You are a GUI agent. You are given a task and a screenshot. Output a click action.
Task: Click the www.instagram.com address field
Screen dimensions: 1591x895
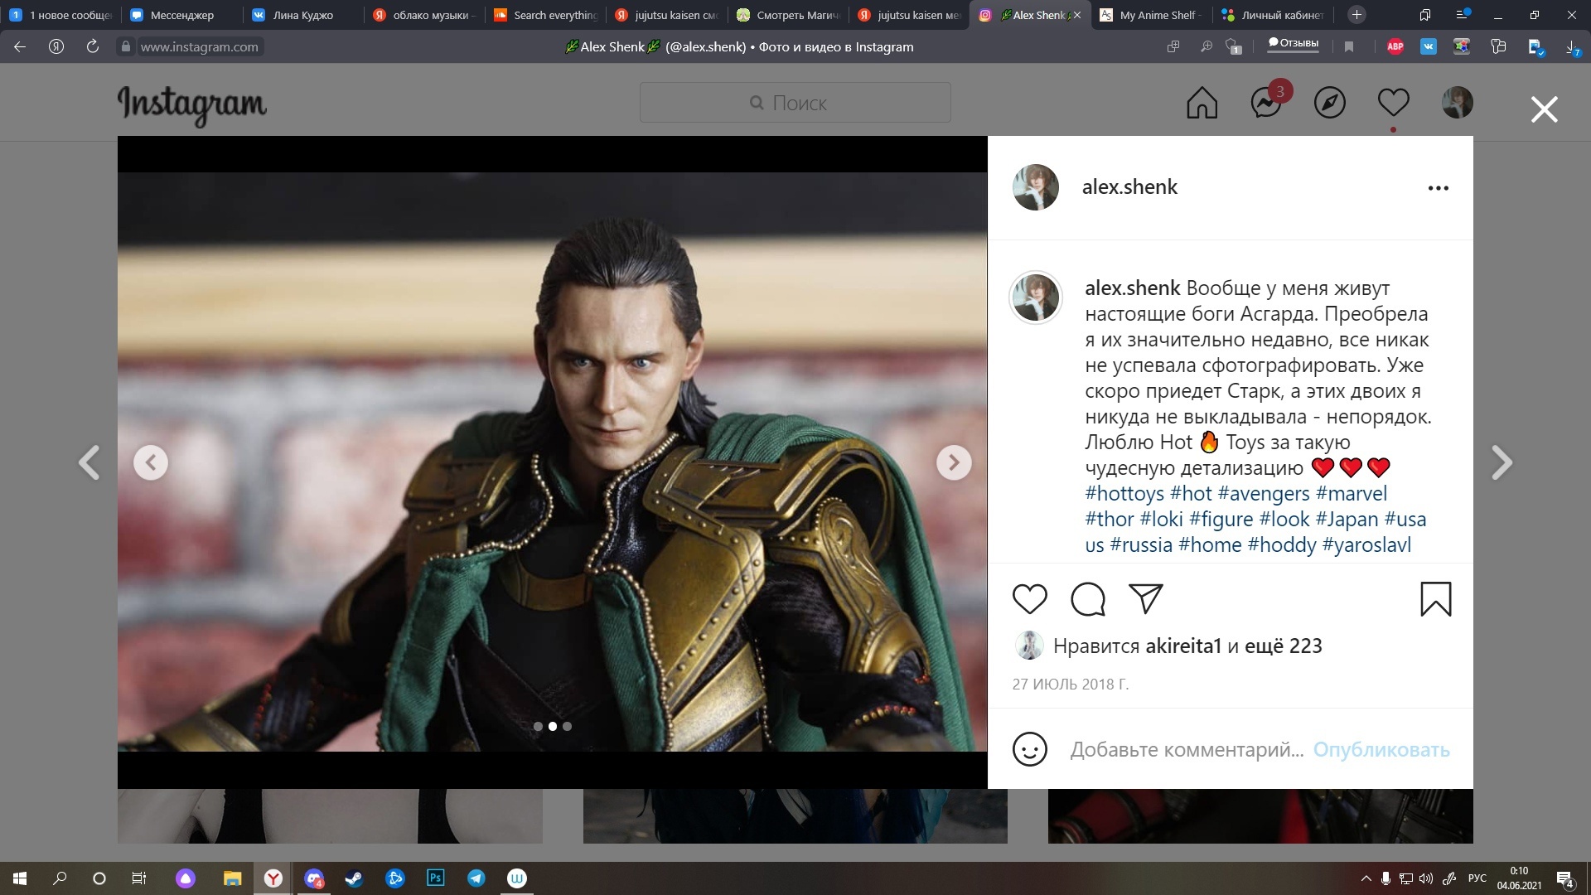click(199, 47)
